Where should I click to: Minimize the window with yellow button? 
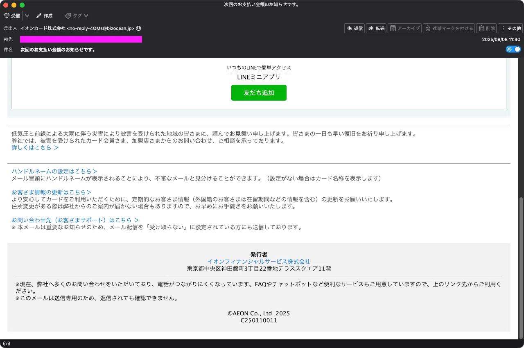click(x=14, y=5)
